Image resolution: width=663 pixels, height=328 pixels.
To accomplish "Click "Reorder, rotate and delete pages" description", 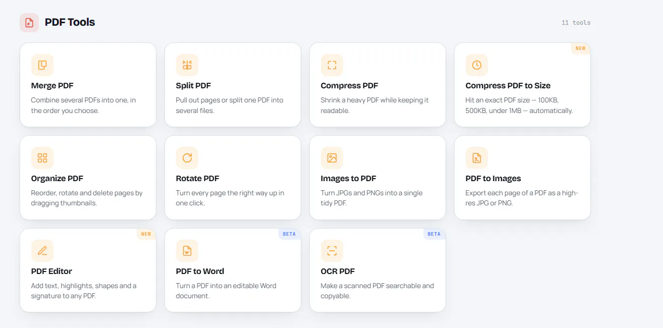I will (x=87, y=198).
